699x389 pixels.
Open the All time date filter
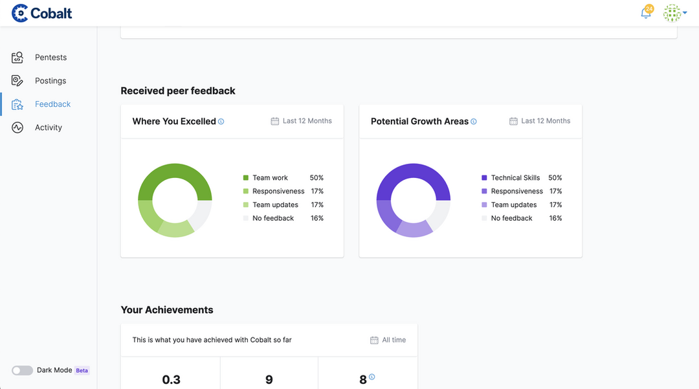tap(388, 340)
